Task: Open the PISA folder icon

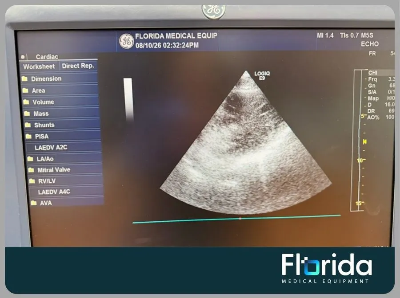Action: pos(28,137)
